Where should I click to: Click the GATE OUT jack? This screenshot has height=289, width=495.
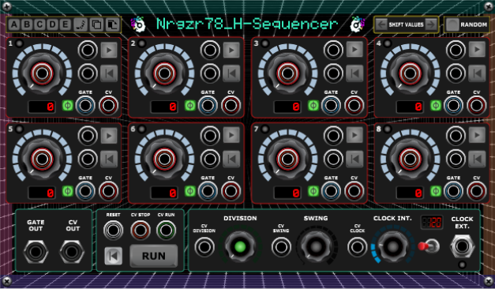(36, 252)
